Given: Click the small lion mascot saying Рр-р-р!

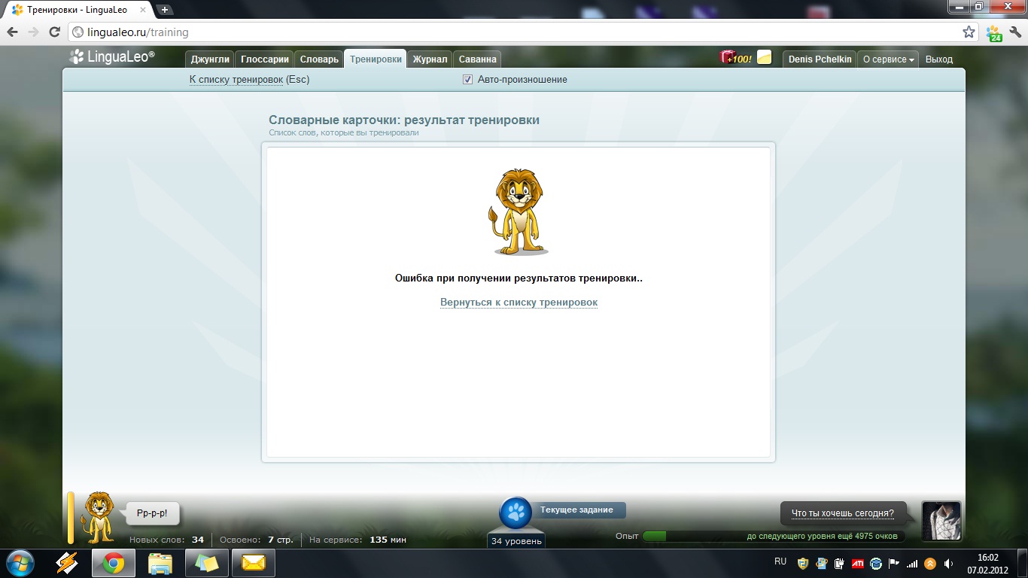Looking at the screenshot, I should tap(99, 517).
